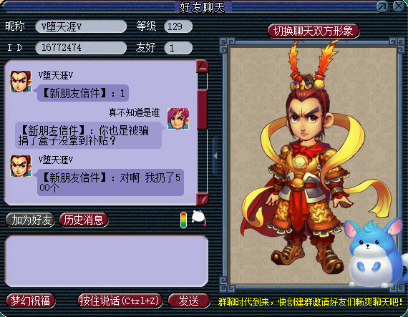Click the ID field 16772474
Screen dimensions: 408x317
[81, 48]
